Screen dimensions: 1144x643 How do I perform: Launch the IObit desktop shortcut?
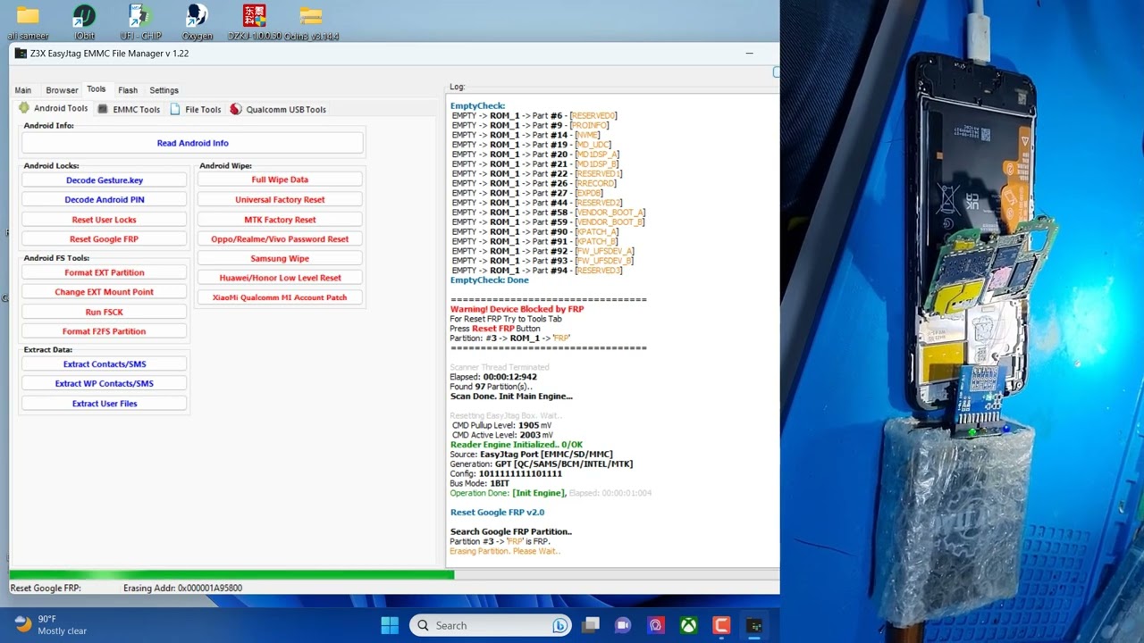point(84,21)
